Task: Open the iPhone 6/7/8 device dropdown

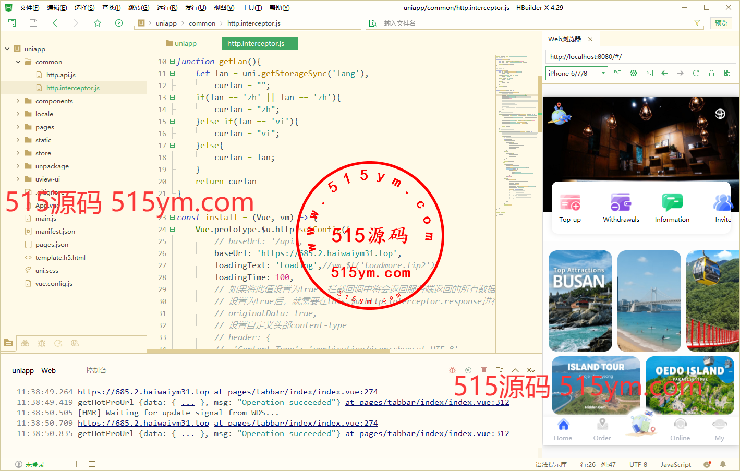Action: [577, 73]
